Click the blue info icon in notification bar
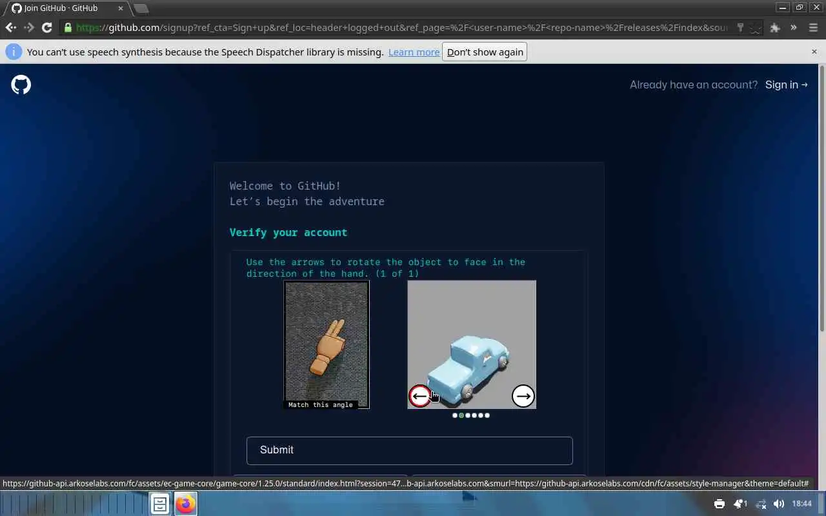The height and width of the screenshot is (516, 826). tap(14, 52)
